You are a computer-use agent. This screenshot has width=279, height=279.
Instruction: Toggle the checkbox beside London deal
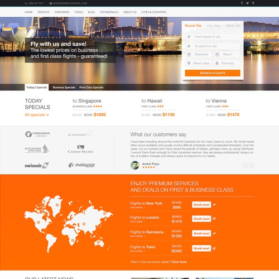pyautogui.click(x=214, y=219)
